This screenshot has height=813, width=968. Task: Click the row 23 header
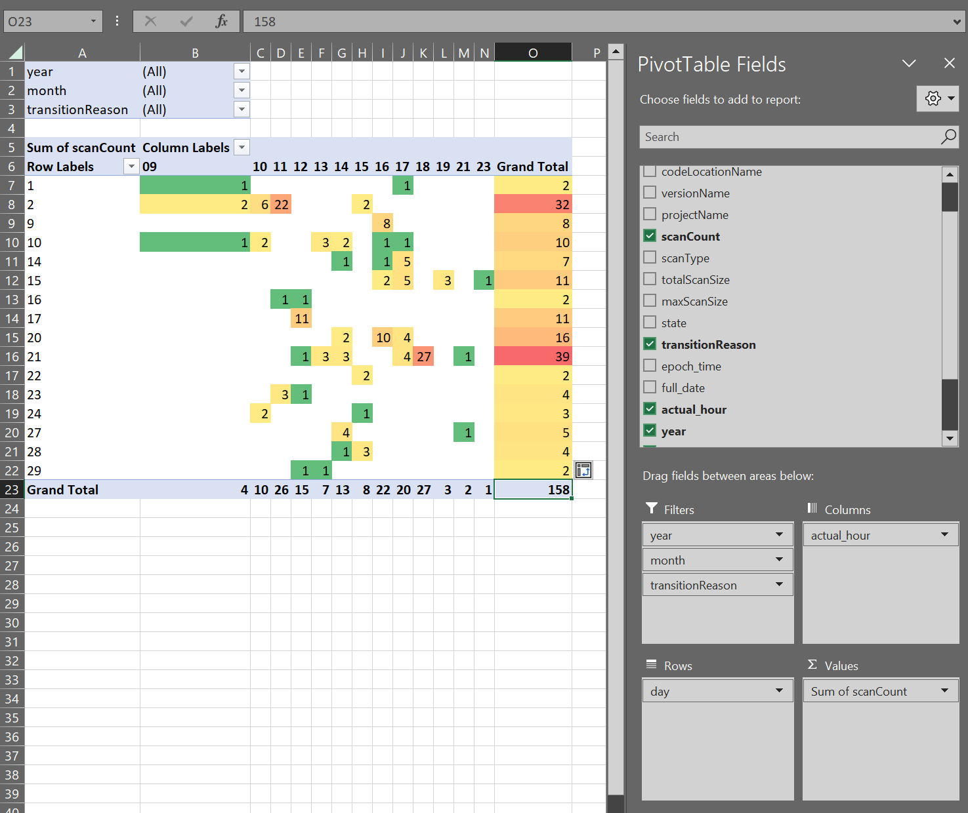[x=12, y=490]
